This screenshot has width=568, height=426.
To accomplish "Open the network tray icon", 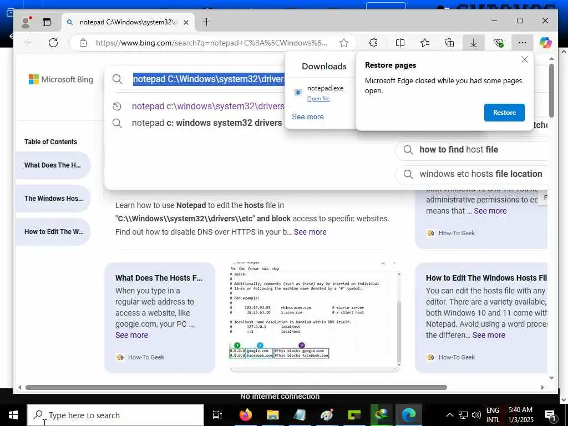I will tap(463, 415).
